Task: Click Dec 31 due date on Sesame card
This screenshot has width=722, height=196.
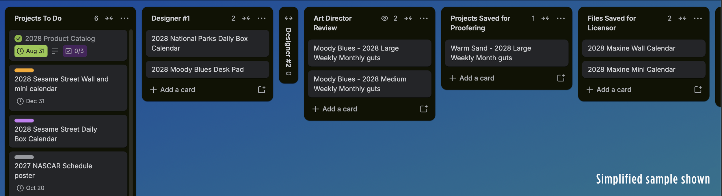Action: (x=31, y=101)
